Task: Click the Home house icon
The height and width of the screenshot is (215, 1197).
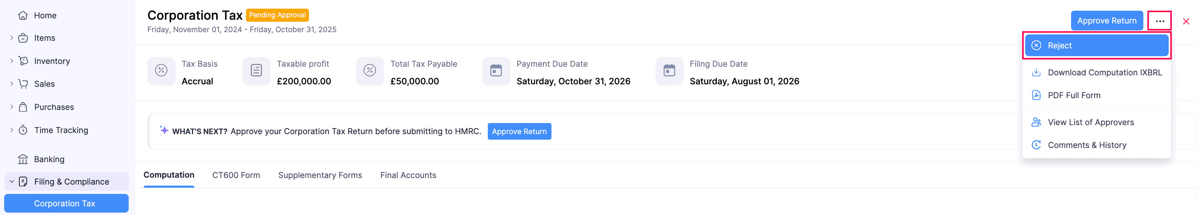Action: pyautogui.click(x=23, y=15)
